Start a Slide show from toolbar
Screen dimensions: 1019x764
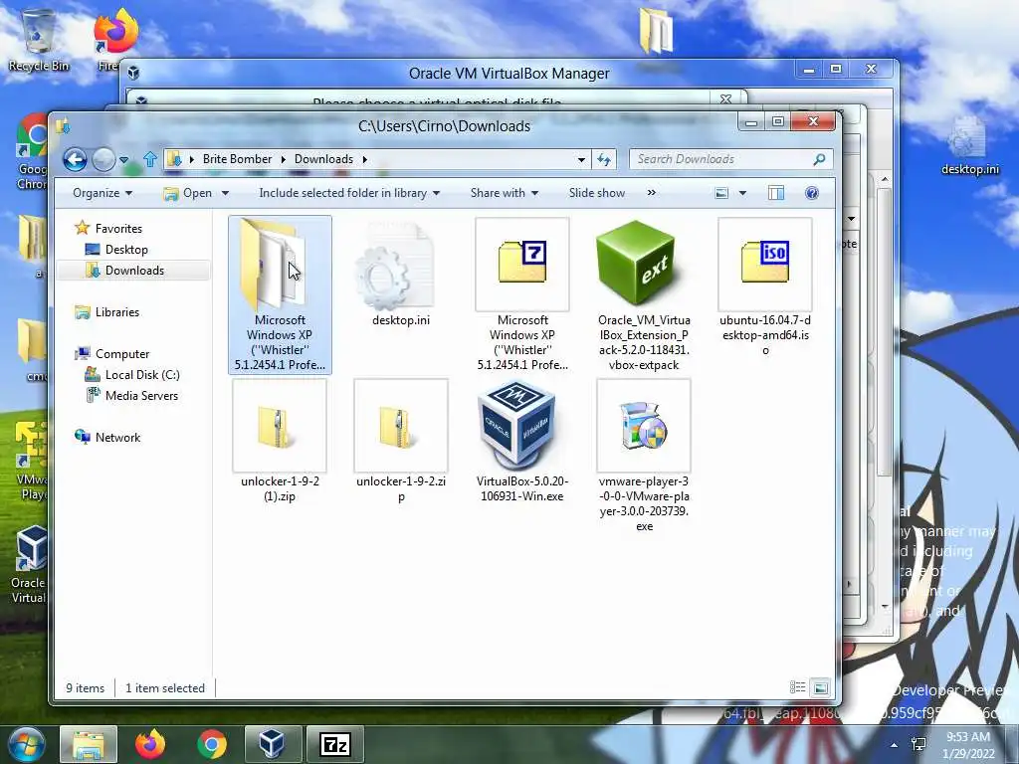(x=597, y=193)
